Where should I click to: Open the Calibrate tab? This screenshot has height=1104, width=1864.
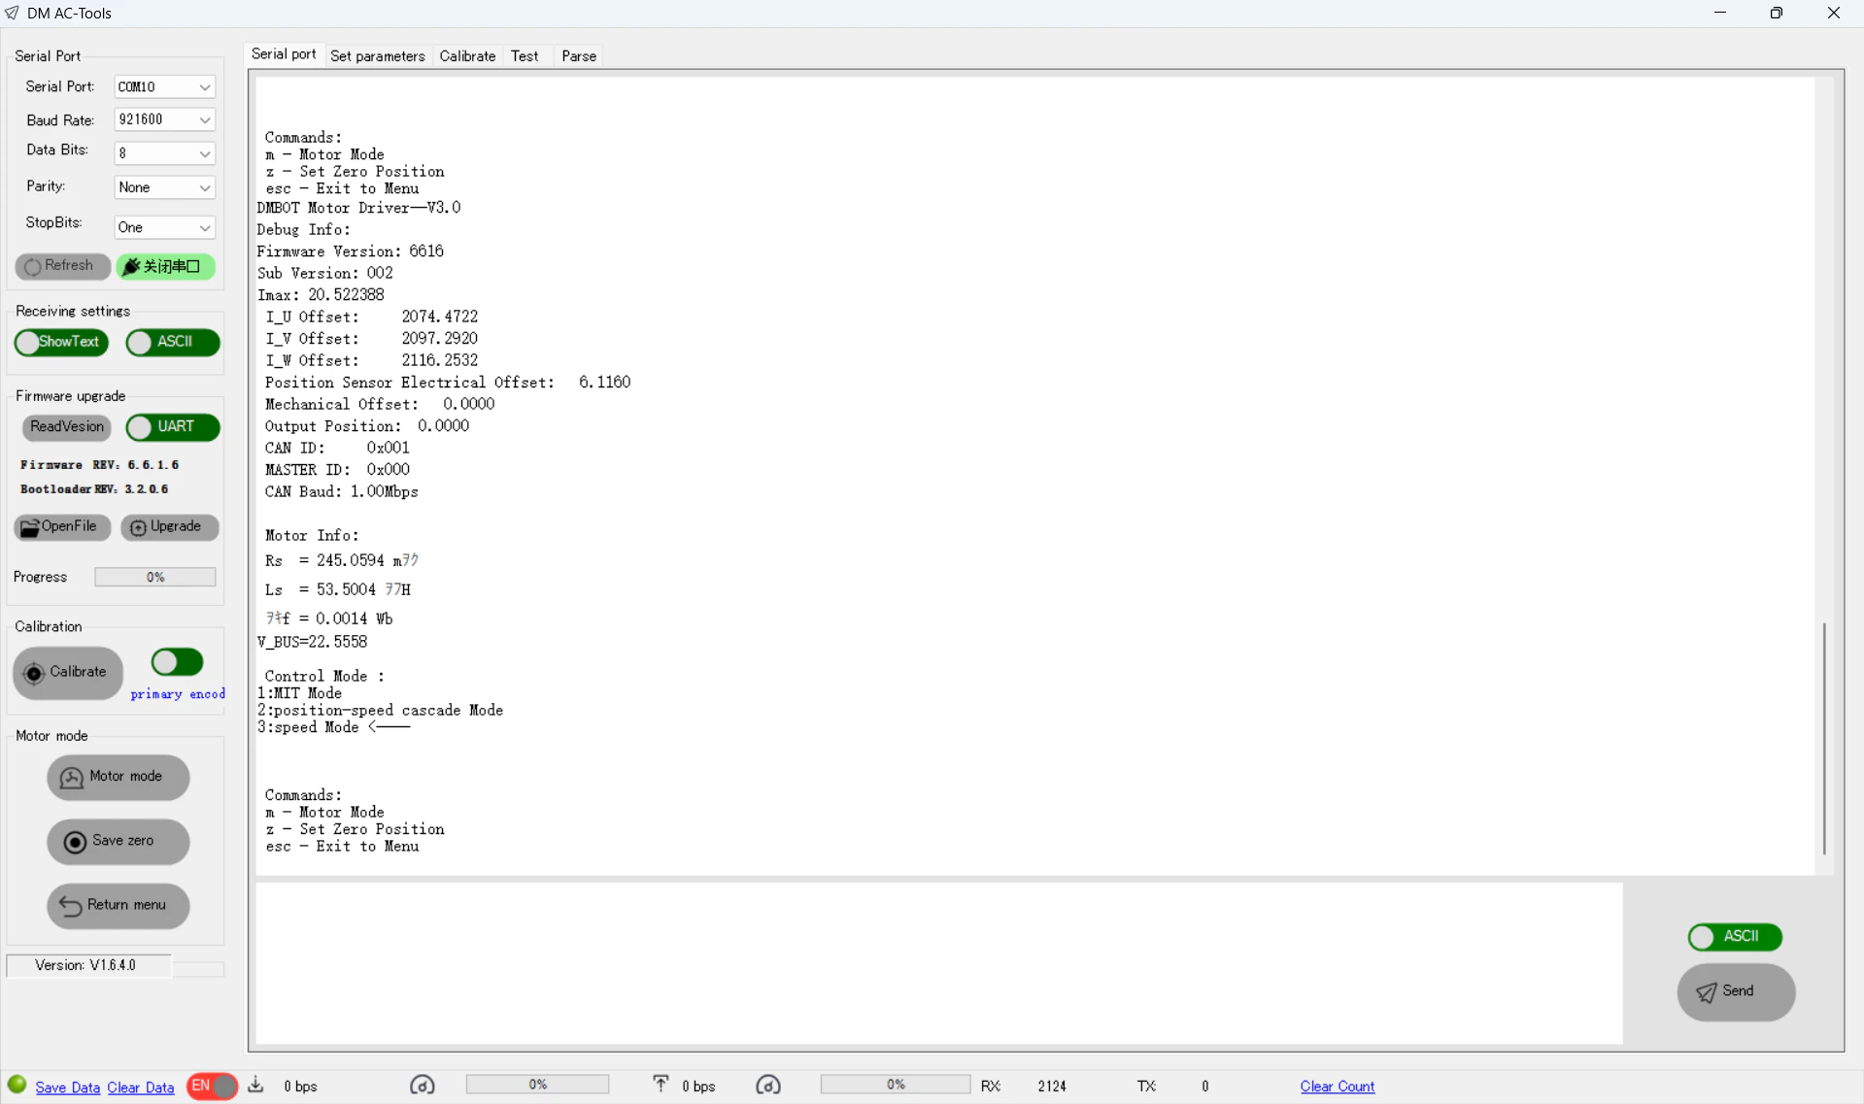coord(467,56)
